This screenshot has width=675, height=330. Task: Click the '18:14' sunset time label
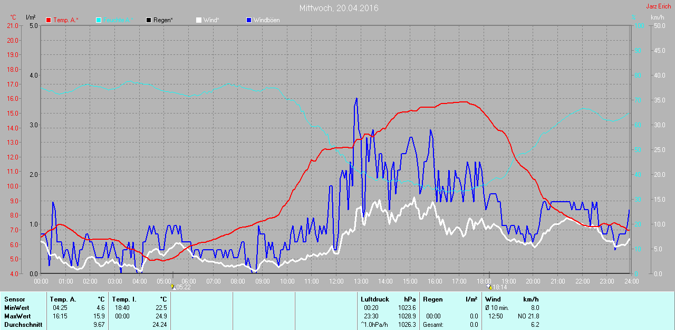(x=500, y=287)
